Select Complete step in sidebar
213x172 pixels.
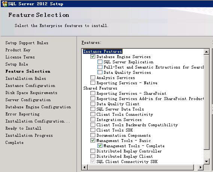click(14, 142)
